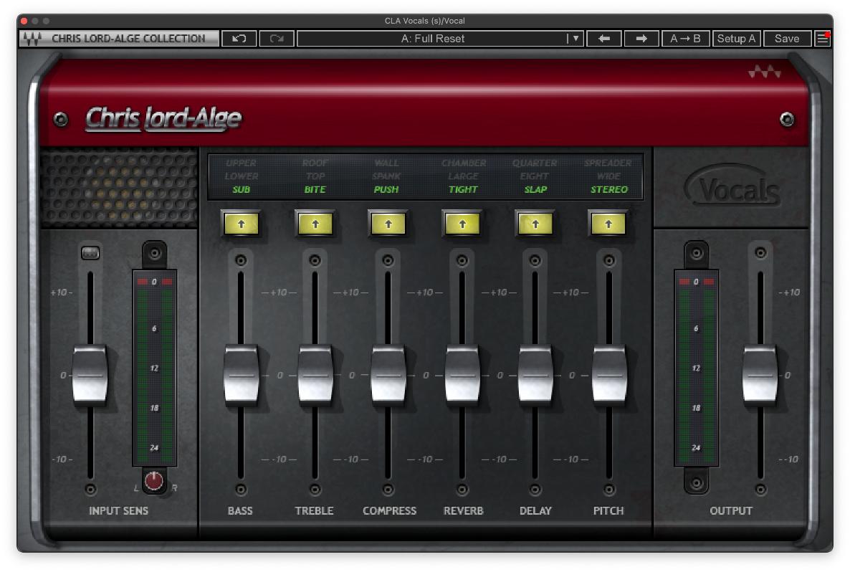Click the Bass fader handle

pos(242,375)
